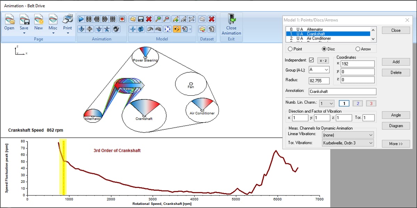The image size is (417, 208).
Task: Click the red X delete dataset icon
Action: [x=211, y=19]
